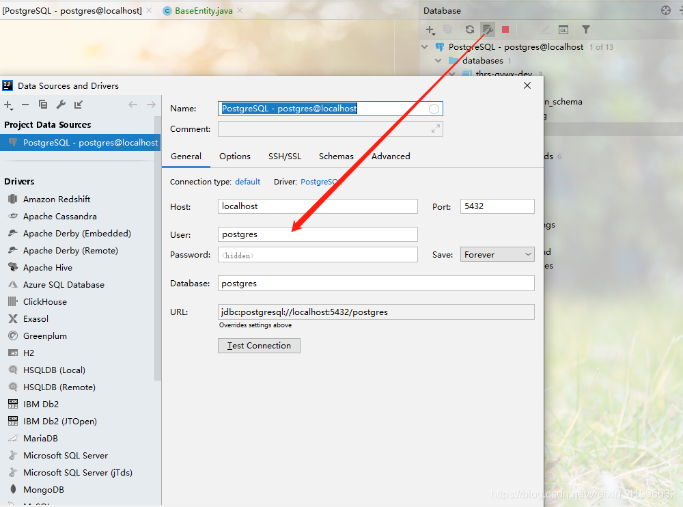Open the Save duration dropdown
Image resolution: width=683 pixels, height=507 pixels.
[497, 253]
